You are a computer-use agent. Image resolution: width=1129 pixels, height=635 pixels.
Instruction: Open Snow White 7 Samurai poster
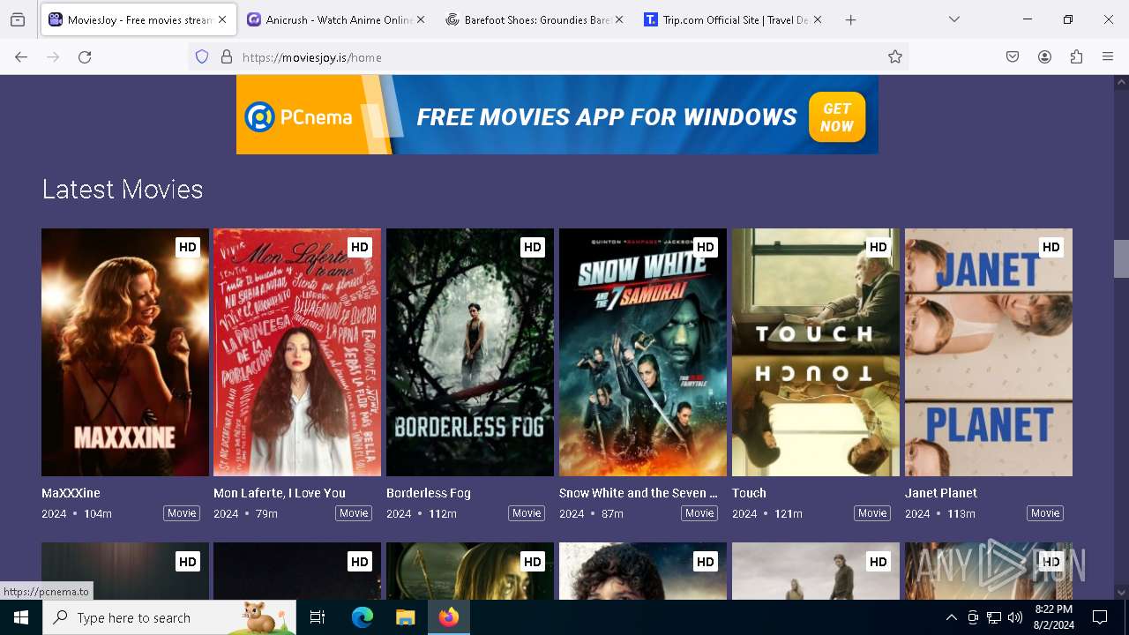[643, 353]
